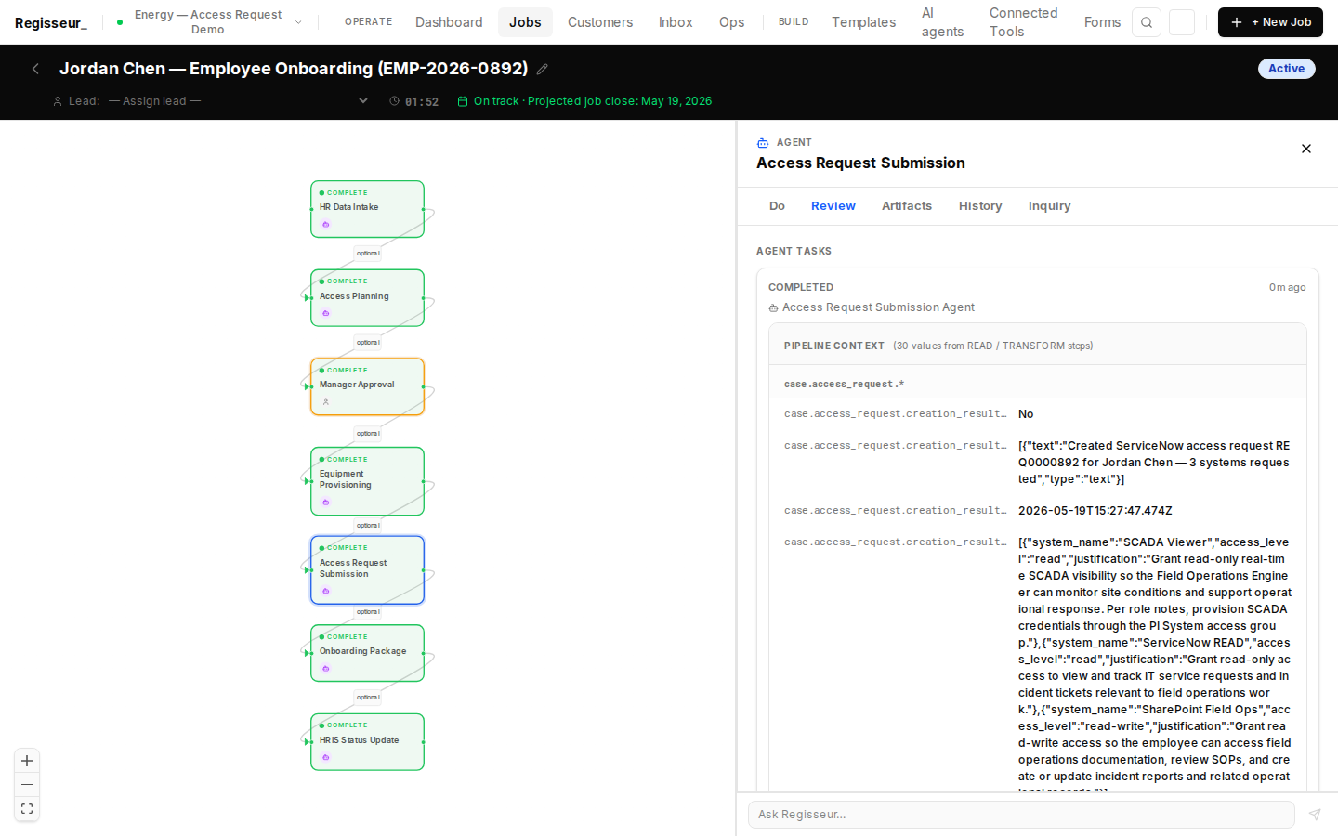Viewport: 1338px width, 836px height.
Task: Click the Regisseur_ logo
Action: click(51, 22)
